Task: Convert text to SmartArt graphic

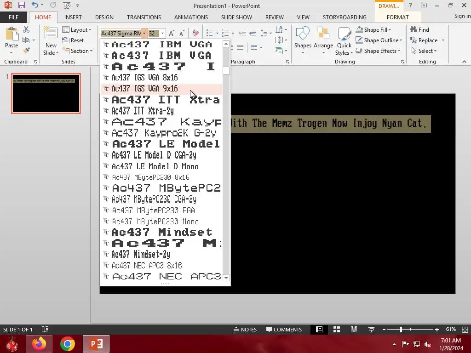Action: [x=279, y=51]
